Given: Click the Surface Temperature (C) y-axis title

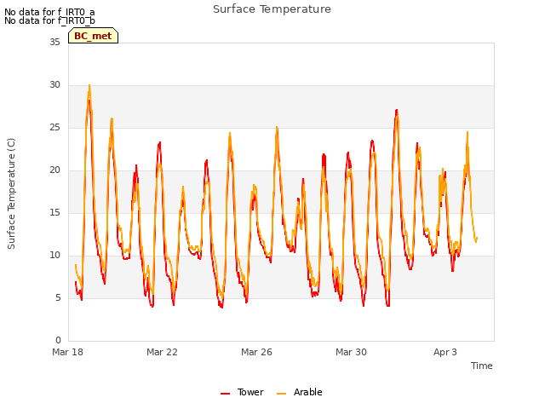Looking at the screenshot, I should coord(11,193).
